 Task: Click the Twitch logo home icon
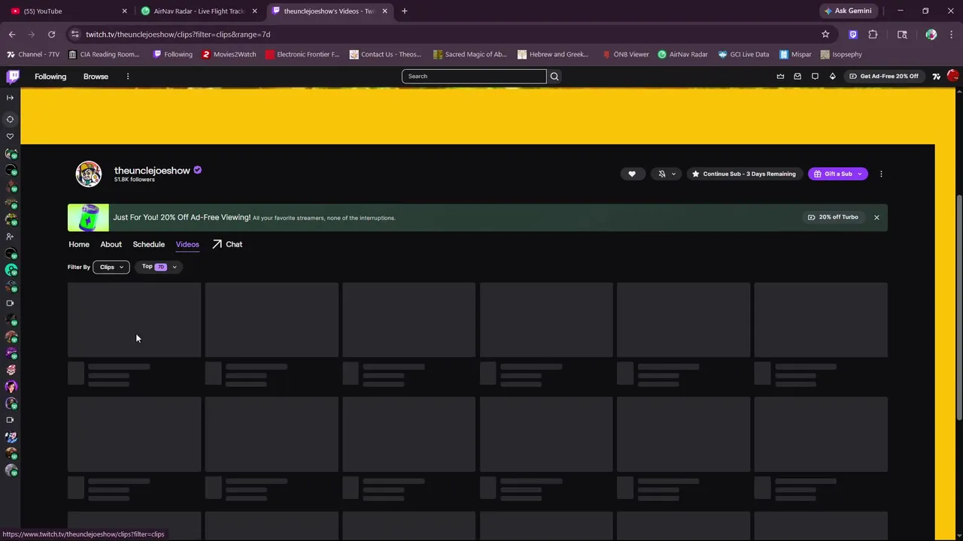(x=13, y=76)
